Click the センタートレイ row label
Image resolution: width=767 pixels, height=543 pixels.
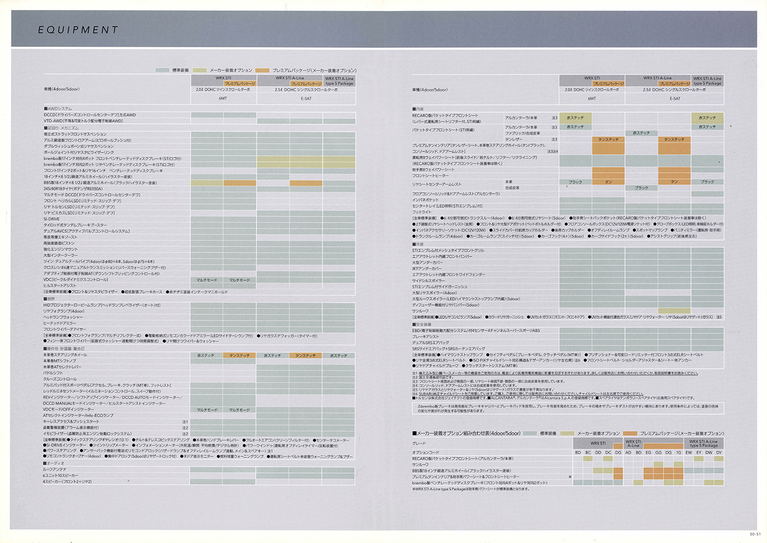[447, 206]
